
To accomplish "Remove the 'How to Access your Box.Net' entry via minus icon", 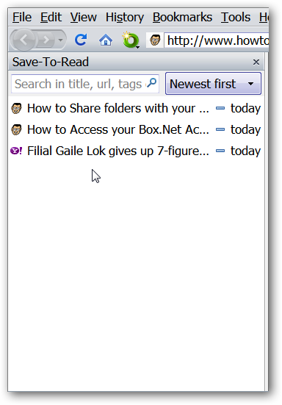I will (220, 129).
